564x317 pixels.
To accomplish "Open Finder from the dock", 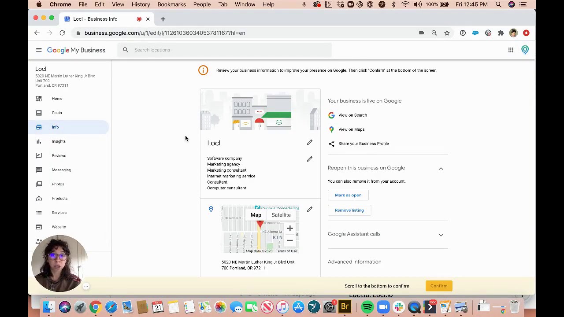I will [x=49, y=306].
